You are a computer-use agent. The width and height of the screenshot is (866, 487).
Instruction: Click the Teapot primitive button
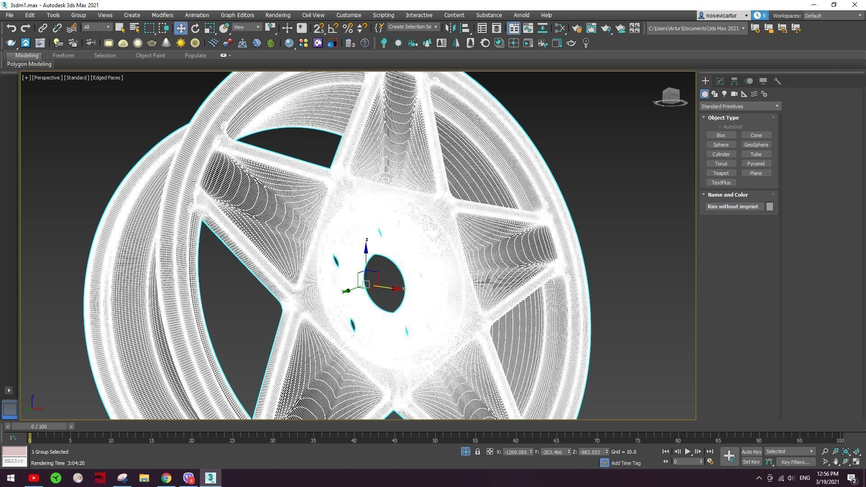coord(721,173)
